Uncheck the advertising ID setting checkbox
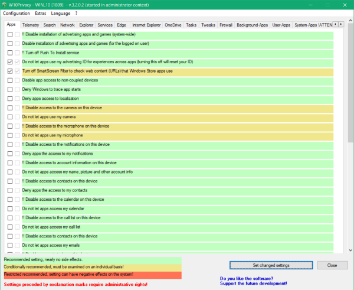 [10, 62]
